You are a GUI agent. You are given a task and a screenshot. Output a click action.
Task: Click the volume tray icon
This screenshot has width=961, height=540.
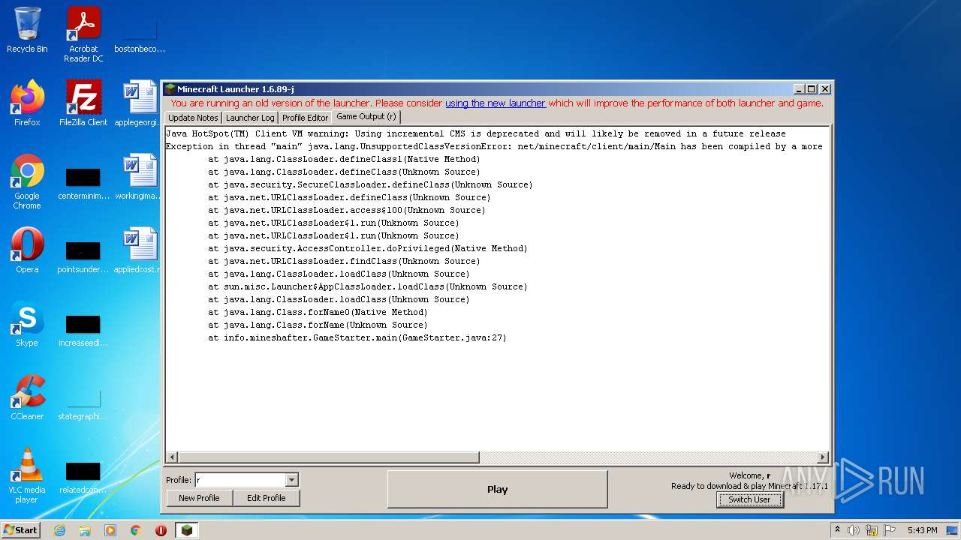pyautogui.click(x=854, y=530)
